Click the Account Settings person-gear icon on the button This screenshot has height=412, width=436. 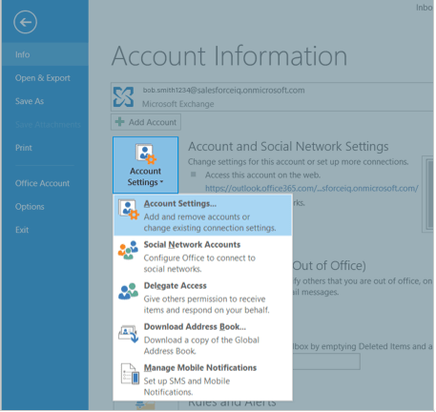(146, 154)
